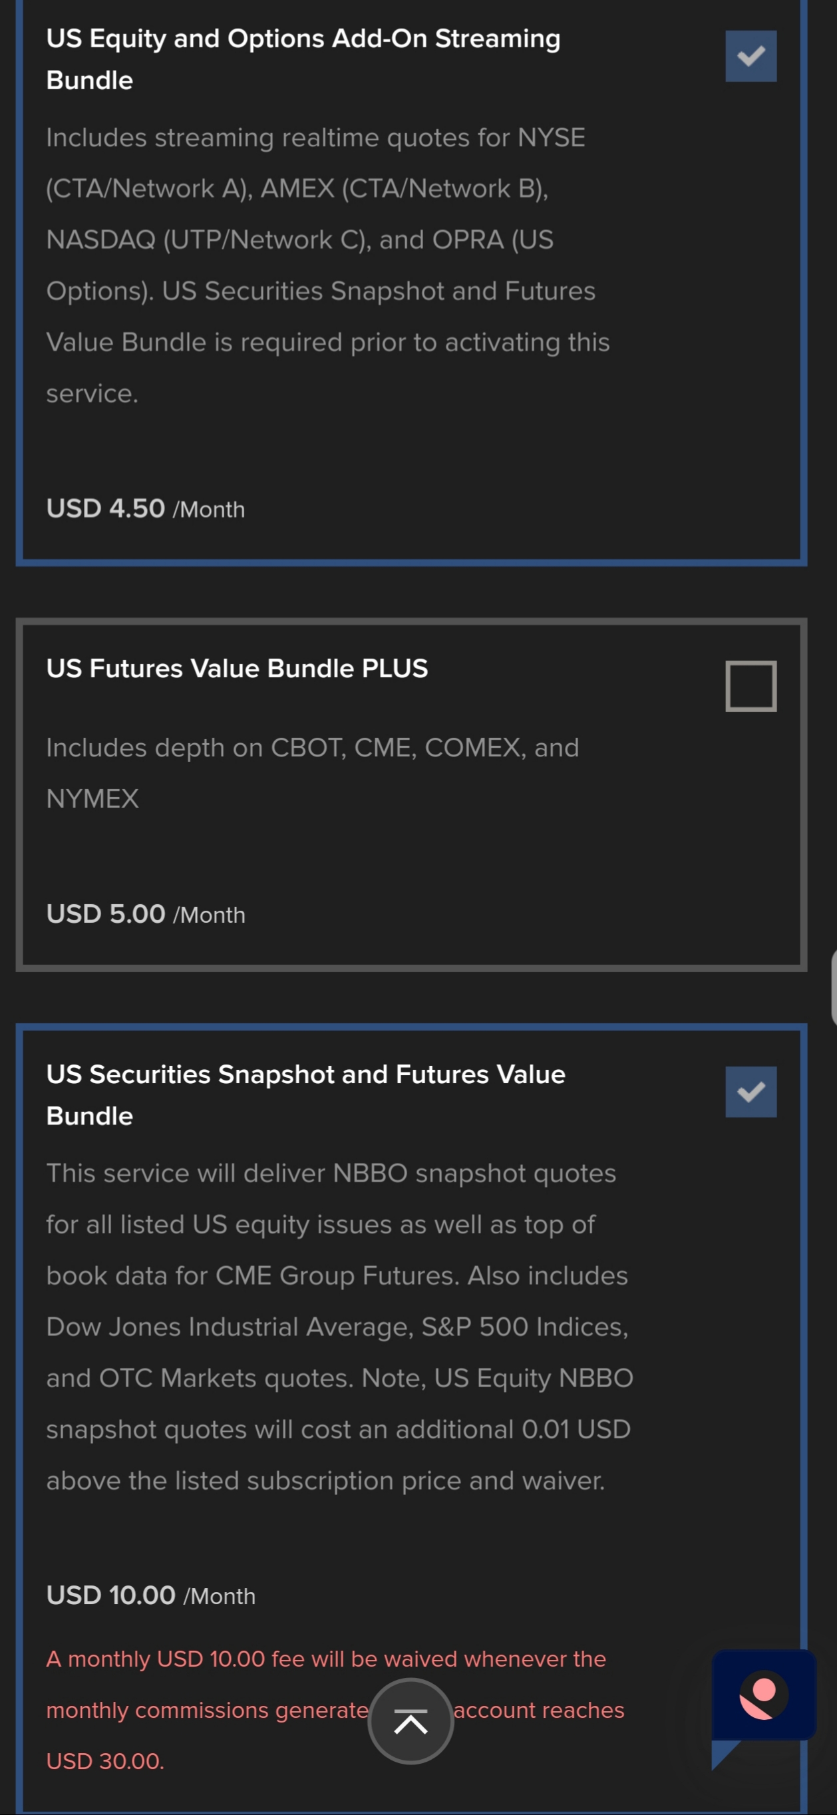Tap the US Equity and Options Add-On title
837x1815 pixels.
pos(303,59)
